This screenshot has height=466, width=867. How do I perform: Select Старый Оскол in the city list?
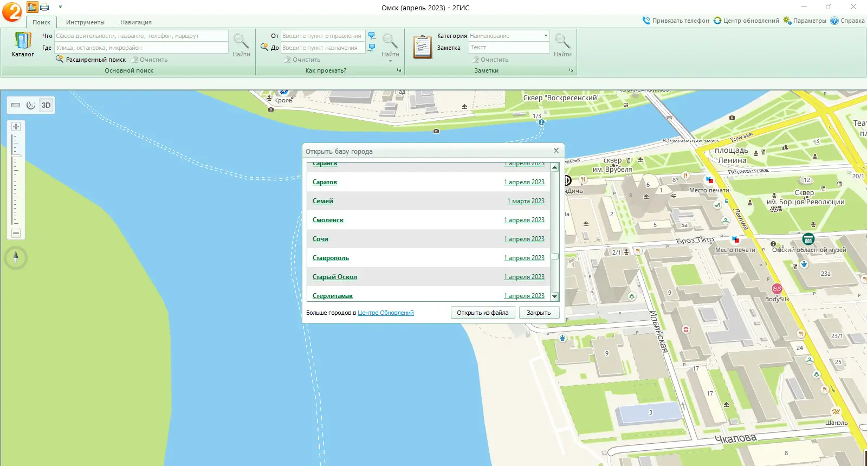[x=335, y=277]
